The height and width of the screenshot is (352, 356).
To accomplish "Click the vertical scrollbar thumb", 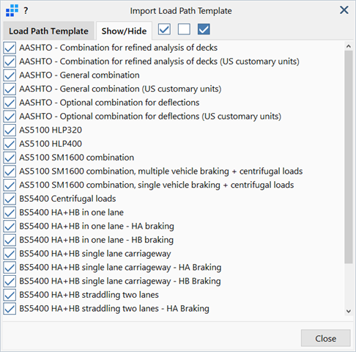I will pyautogui.click(x=349, y=157).
